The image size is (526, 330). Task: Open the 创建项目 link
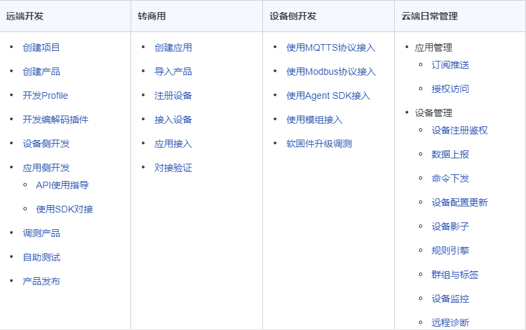(x=41, y=47)
